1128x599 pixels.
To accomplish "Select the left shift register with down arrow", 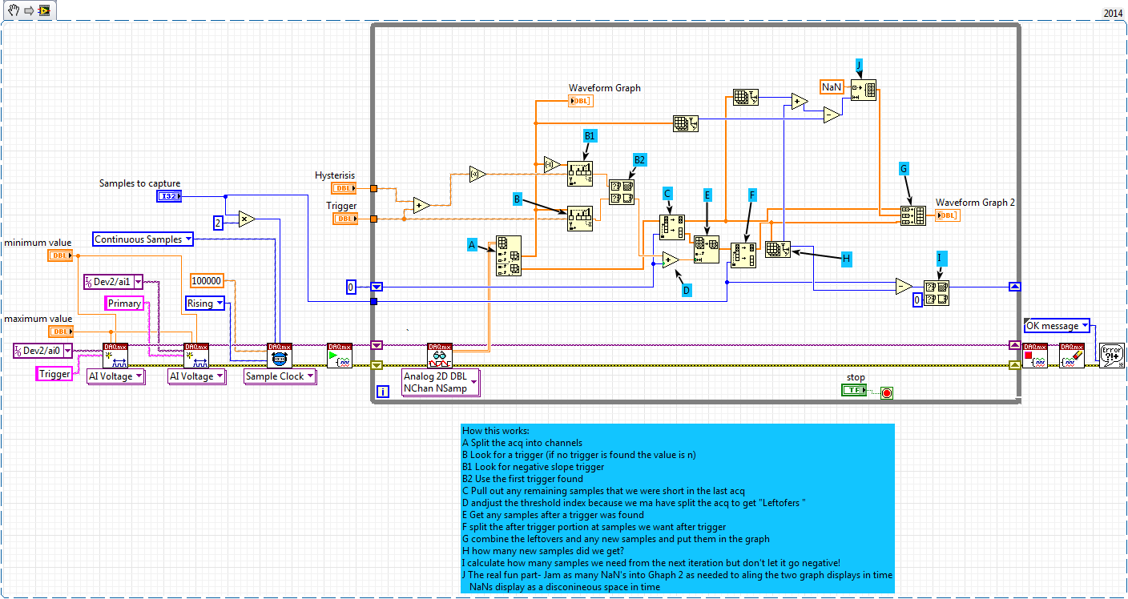I will [x=377, y=286].
